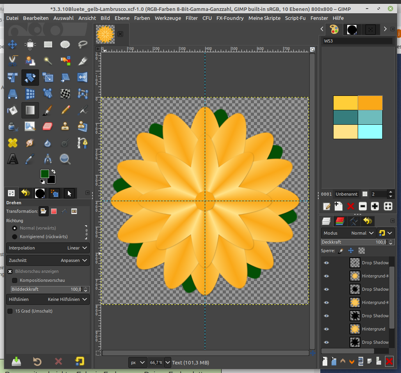Open the Farben menu

click(142, 18)
